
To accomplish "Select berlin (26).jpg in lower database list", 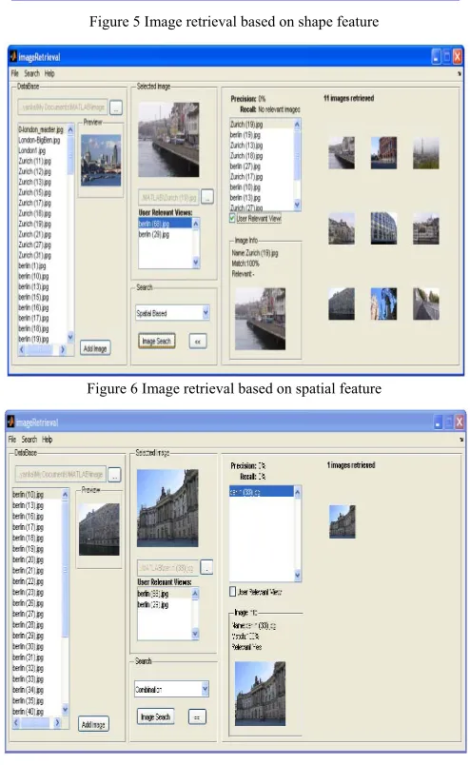I will click(29, 603).
